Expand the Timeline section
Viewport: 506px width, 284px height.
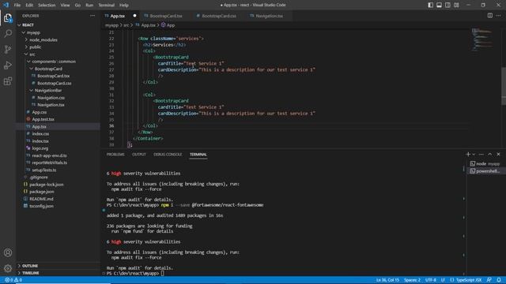[58, 273]
